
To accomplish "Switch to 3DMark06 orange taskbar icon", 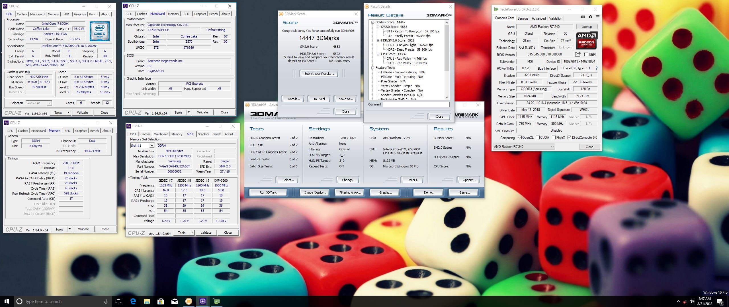I will (189, 301).
